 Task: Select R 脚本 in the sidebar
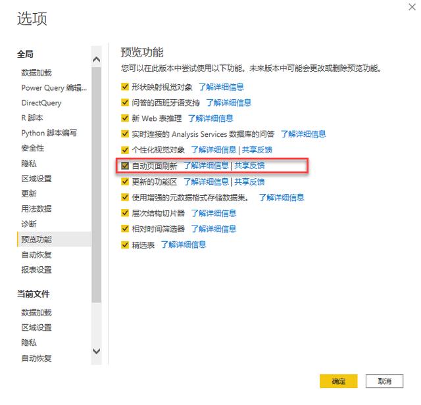tap(32, 118)
